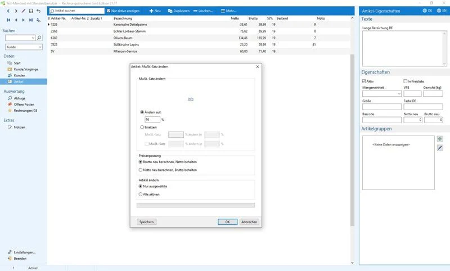Select the 'Ersetzen' radio option

141,128
